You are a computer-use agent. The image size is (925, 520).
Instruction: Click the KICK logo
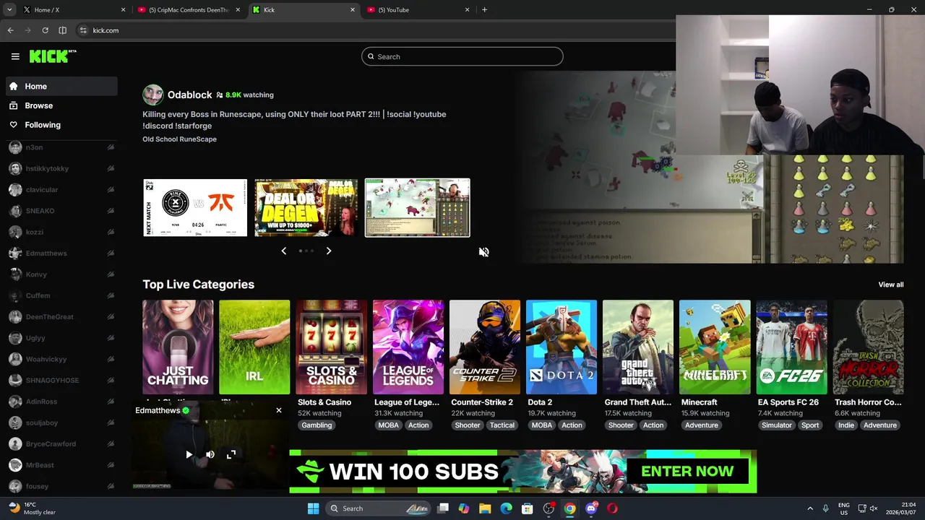(52, 56)
